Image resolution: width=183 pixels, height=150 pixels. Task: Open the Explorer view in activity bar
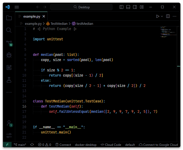[x=9, y=18]
